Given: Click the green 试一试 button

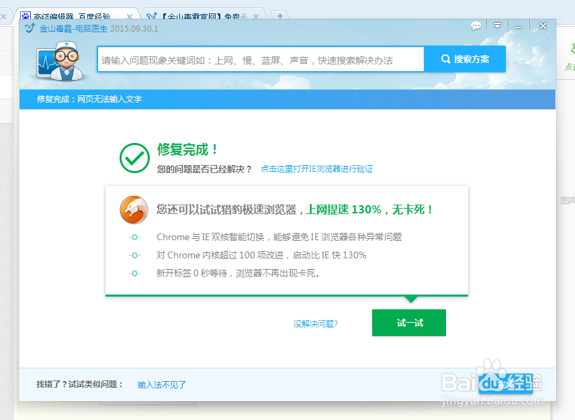Looking at the screenshot, I should pos(409,323).
